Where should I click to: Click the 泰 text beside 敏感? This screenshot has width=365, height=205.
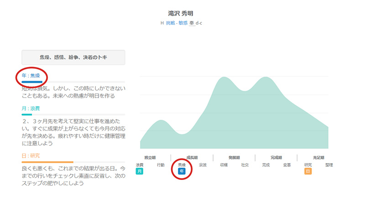tap(192, 23)
